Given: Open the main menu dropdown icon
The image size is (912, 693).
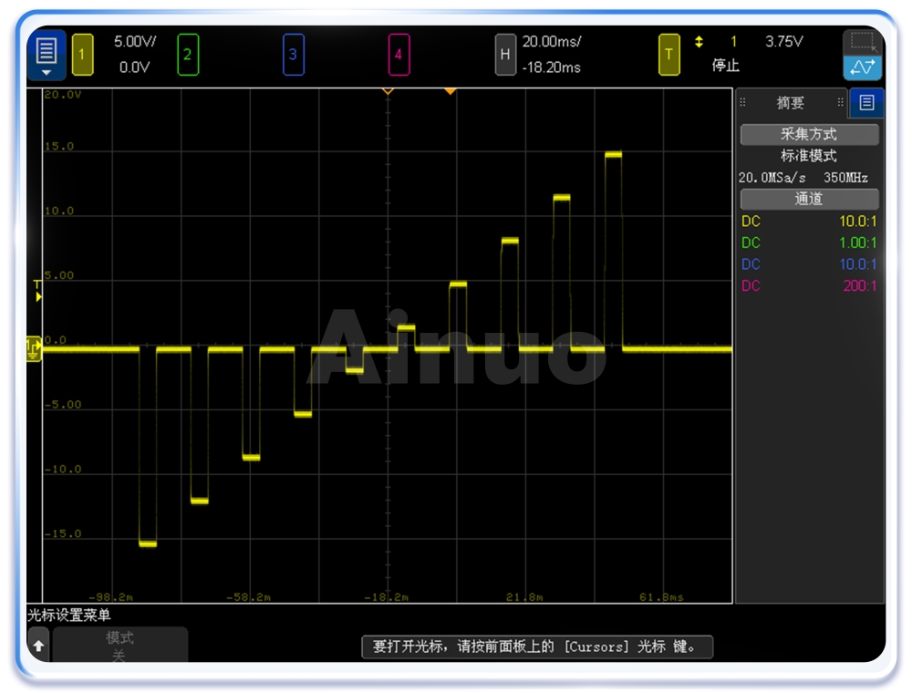Looking at the screenshot, I should (x=47, y=55).
